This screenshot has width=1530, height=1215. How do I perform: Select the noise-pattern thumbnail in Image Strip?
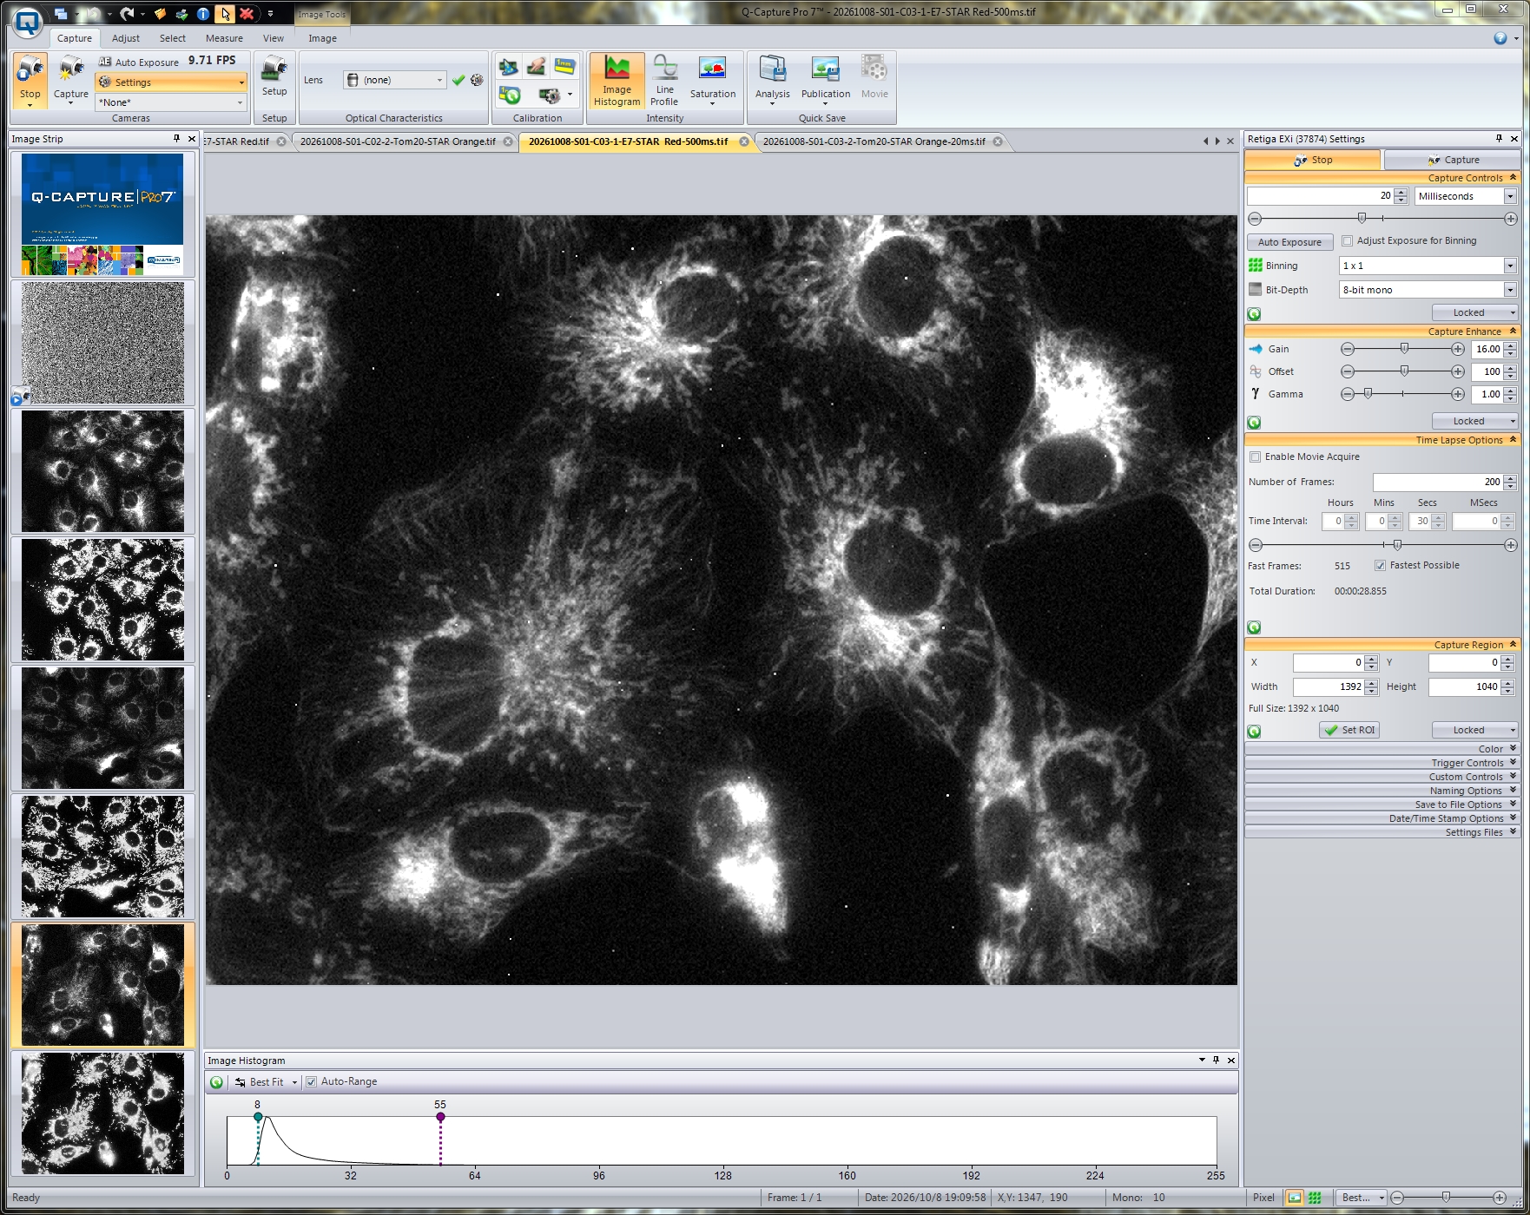click(x=102, y=343)
